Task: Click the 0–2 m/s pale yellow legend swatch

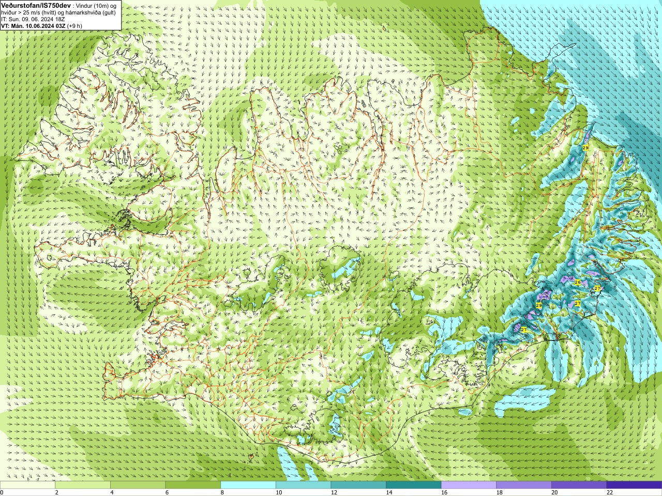Action: pyautogui.click(x=27, y=485)
